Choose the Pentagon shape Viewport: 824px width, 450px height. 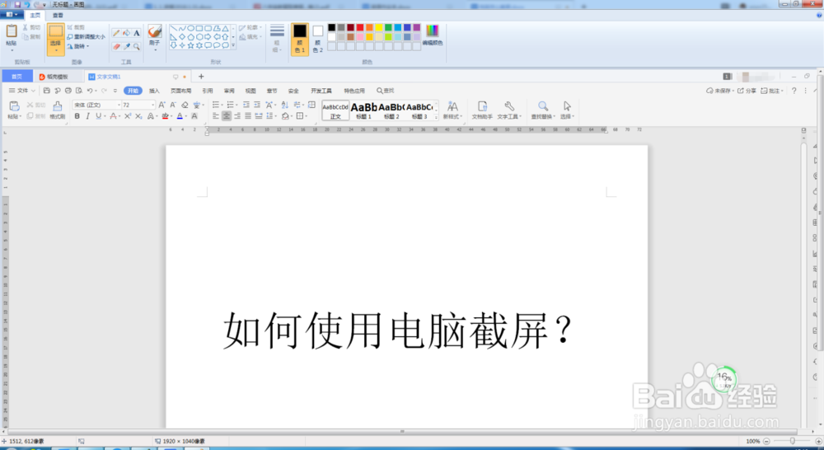[x=191, y=37]
